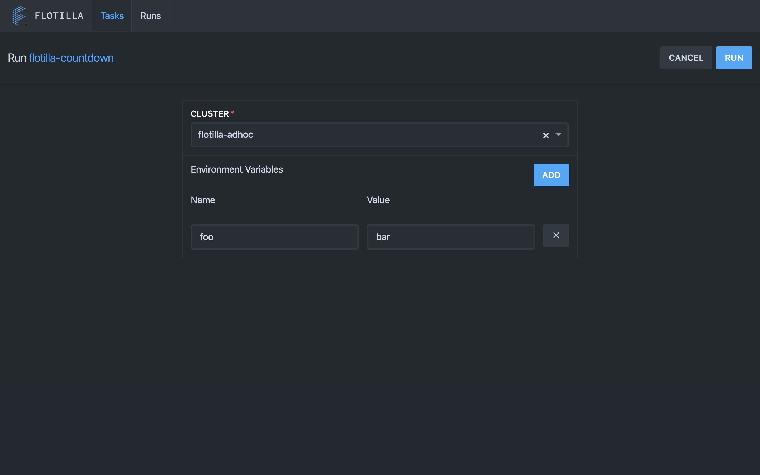Expand the Cluster dropdown arrow
Image resolution: width=760 pixels, height=475 pixels.
pyautogui.click(x=558, y=135)
